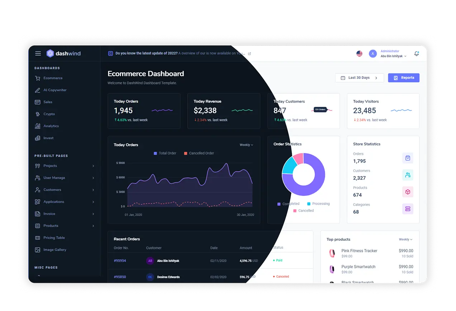Click the Purple Smartwatch thumbnail

point(332,269)
